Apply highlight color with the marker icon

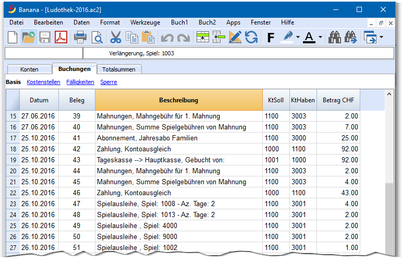click(287, 37)
